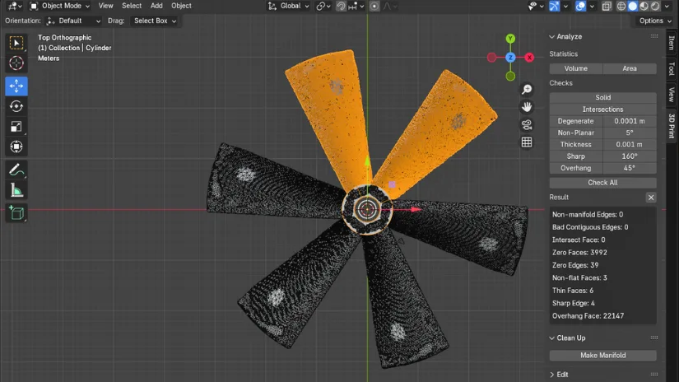This screenshot has width=679, height=382.
Task: Switch orthographic/perspective grid icon
Action: tap(527, 142)
